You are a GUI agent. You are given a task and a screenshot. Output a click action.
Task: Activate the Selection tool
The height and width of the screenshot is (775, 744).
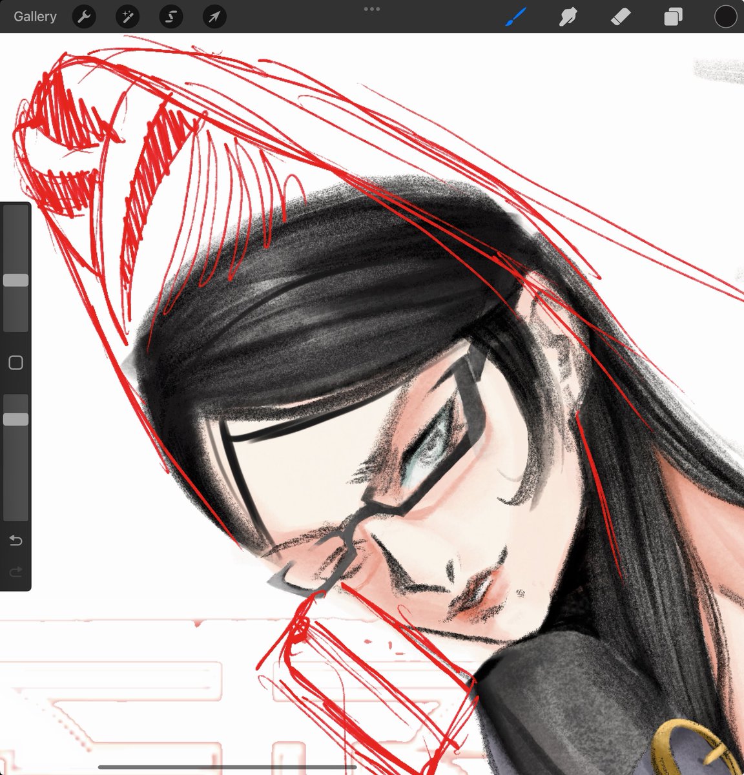[x=170, y=17]
